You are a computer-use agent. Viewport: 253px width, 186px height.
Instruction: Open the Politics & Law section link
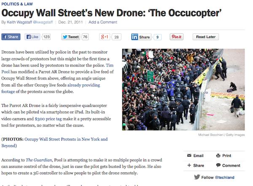[17, 4]
